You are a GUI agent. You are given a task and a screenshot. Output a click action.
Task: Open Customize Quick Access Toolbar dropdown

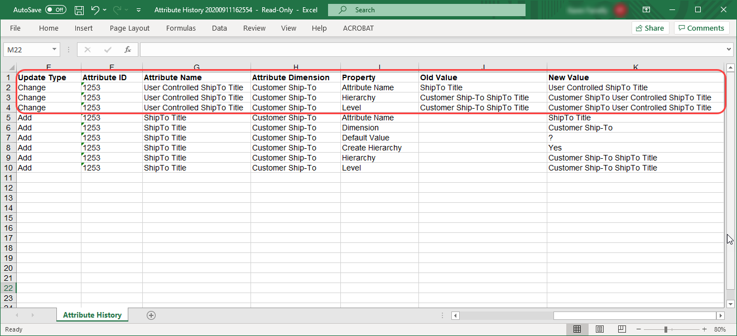[138, 10]
